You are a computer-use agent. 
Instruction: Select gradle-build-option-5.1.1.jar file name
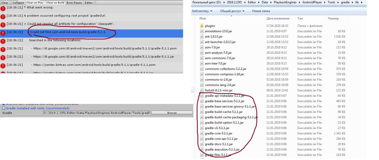(224, 123)
